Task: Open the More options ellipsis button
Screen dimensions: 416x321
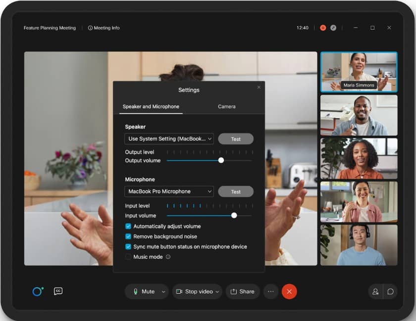Action: (270, 292)
